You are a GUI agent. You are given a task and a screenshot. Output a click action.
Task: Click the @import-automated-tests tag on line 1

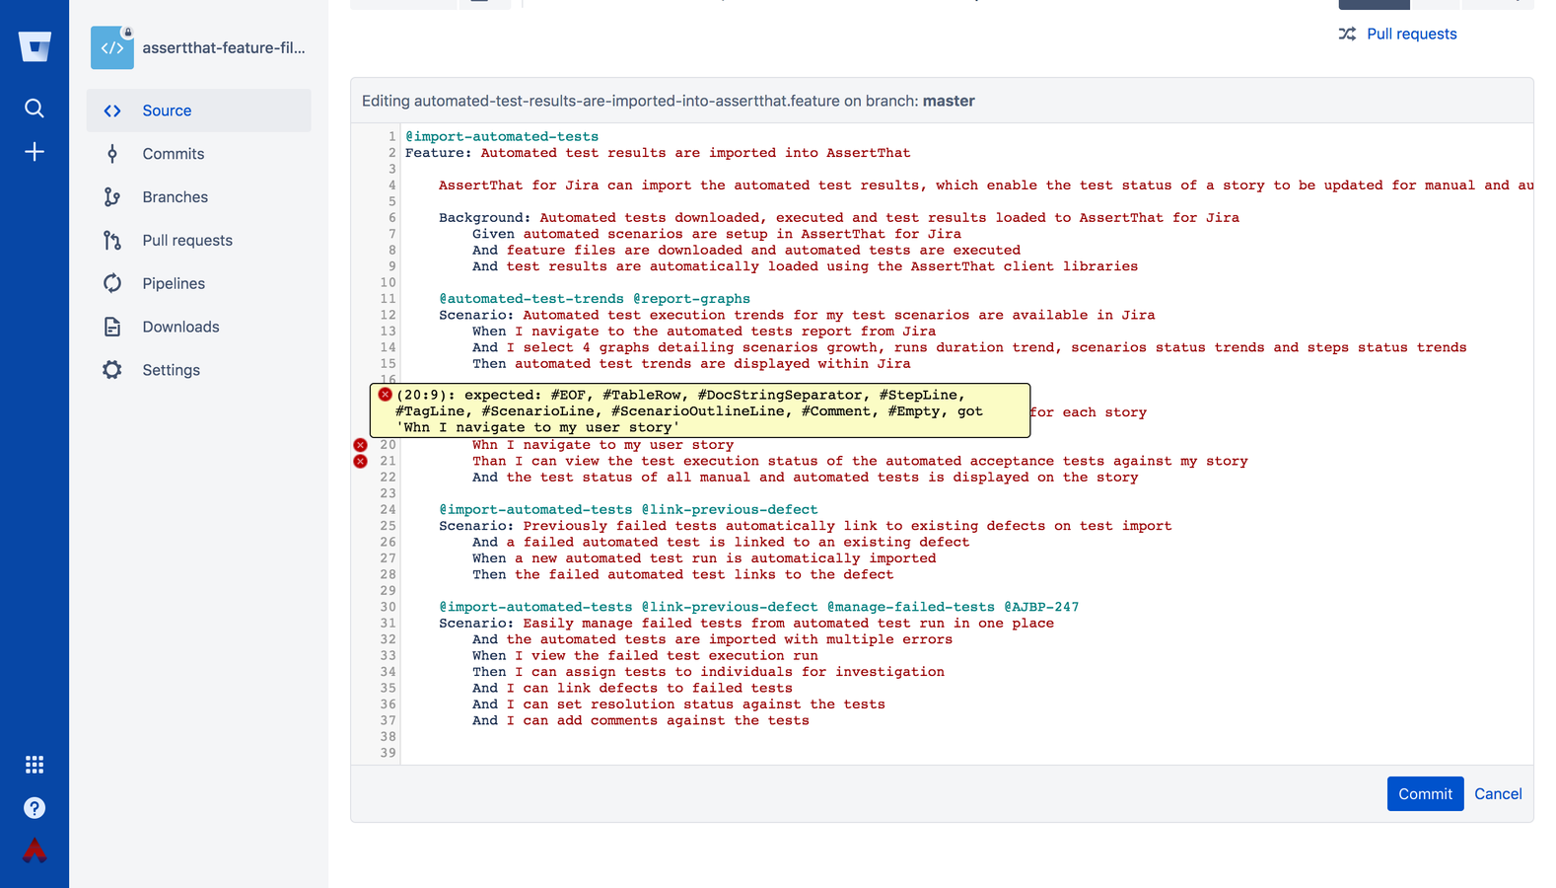(502, 137)
